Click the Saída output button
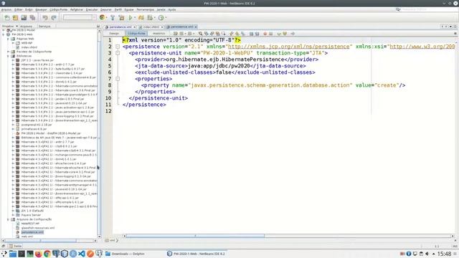 click(x=15, y=246)
